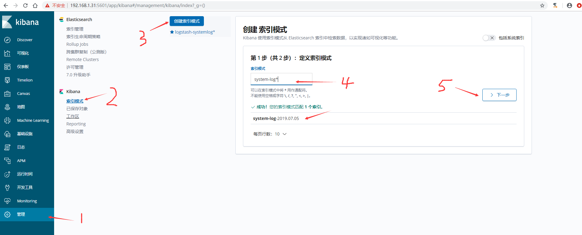The height and width of the screenshot is (235, 582).
Task: Open the 每页行数 10 dropdown
Action: (270, 134)
